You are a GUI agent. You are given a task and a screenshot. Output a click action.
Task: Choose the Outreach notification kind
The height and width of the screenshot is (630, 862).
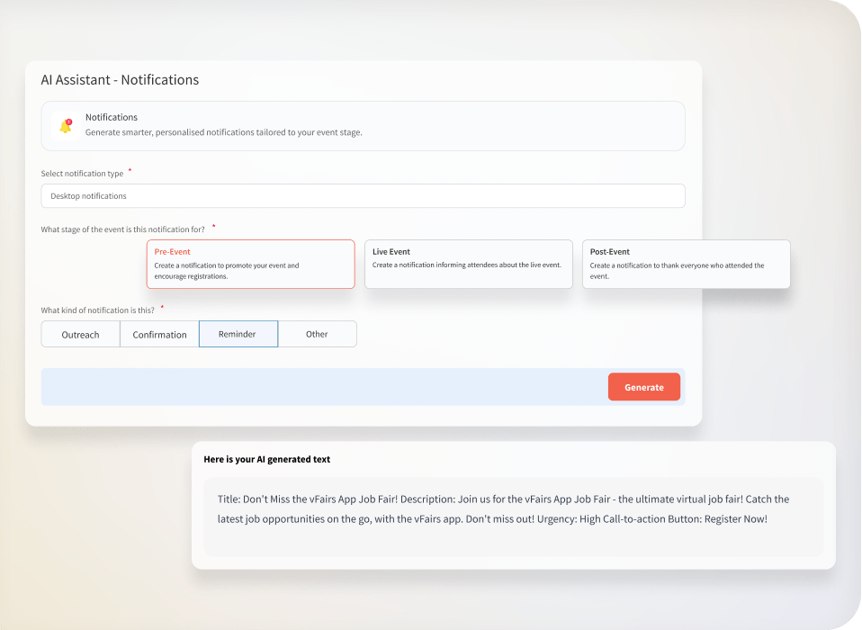coord(81,334)
